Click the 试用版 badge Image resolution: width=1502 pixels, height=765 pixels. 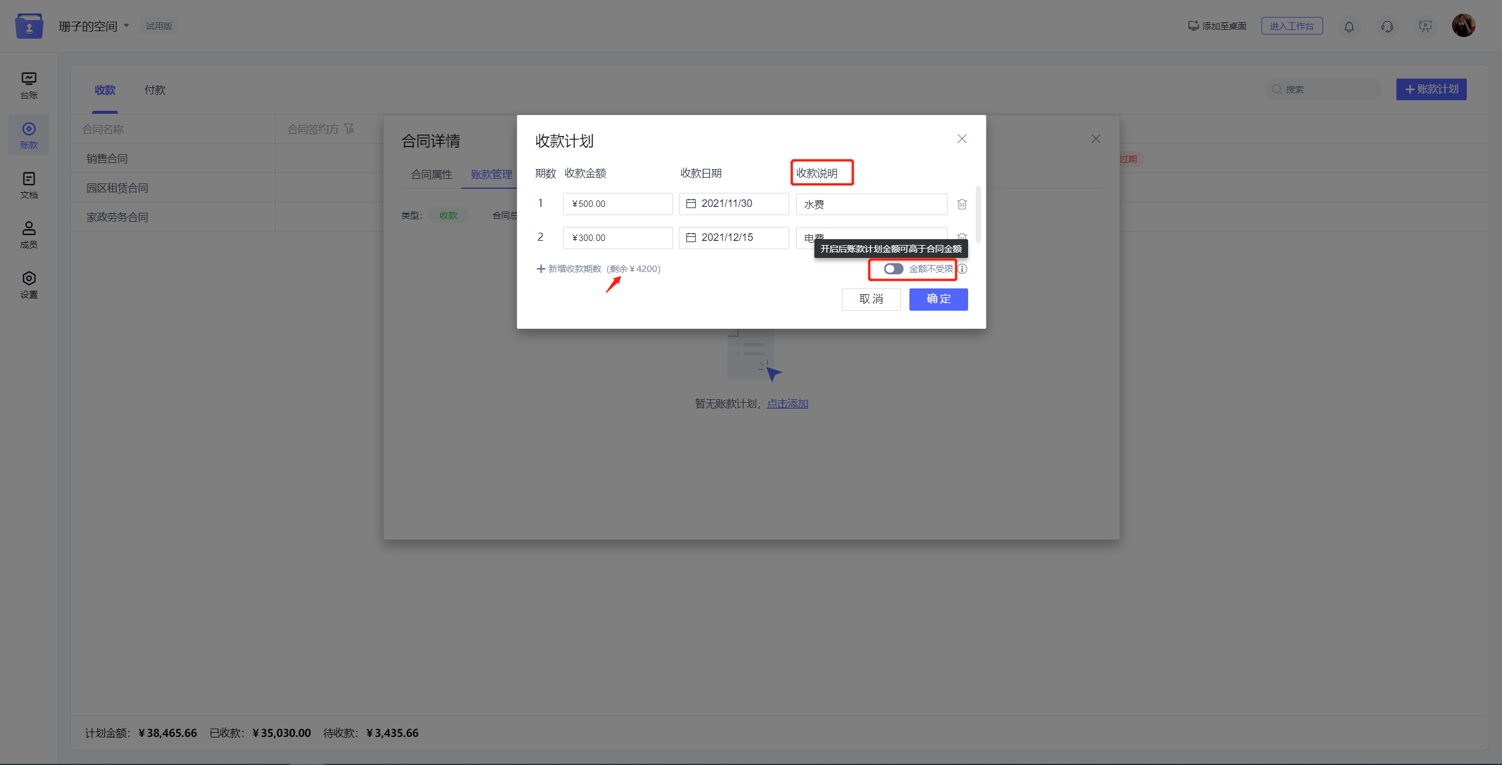tap(159, 26)
